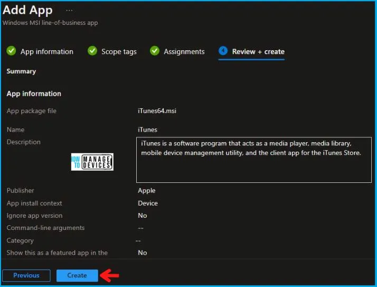Screen dimensions: 377x287
Task: Click the Command-line arguments label
Action: pyautogui.click(x=46, y=228)
